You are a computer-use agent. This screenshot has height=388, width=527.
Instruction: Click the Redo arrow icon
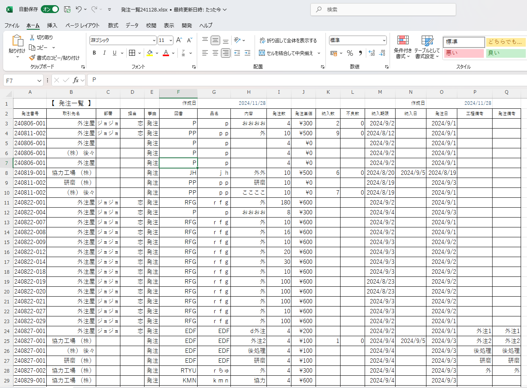[94, 9]
